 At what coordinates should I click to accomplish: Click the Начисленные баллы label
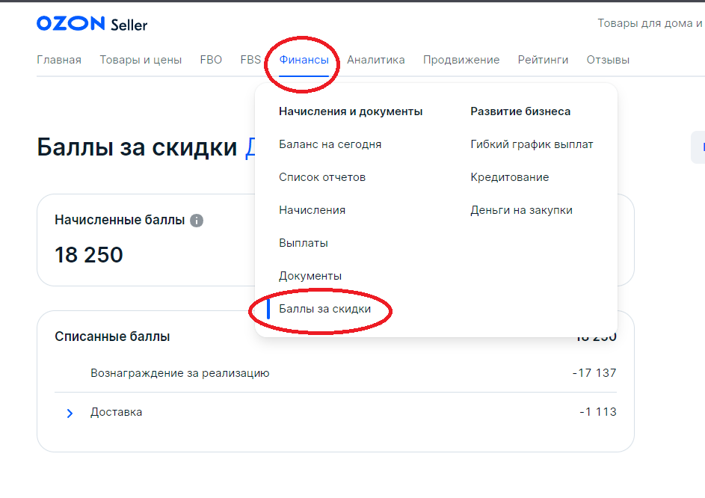(120, 220)
